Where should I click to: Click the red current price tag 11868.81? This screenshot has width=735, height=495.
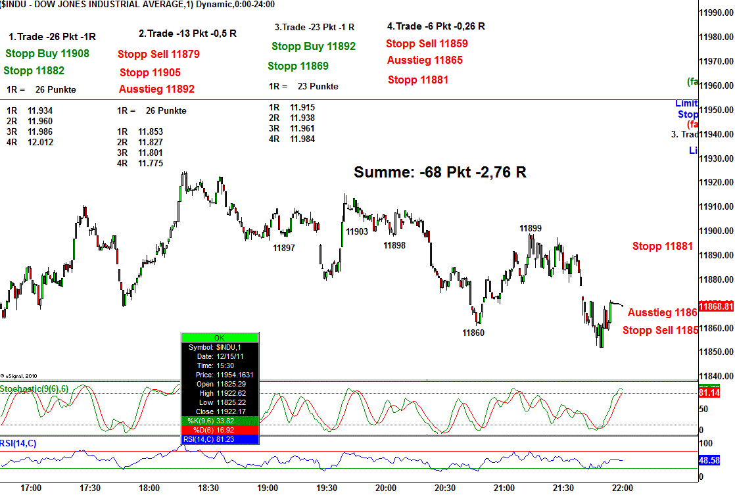click(x=715, y=306)
